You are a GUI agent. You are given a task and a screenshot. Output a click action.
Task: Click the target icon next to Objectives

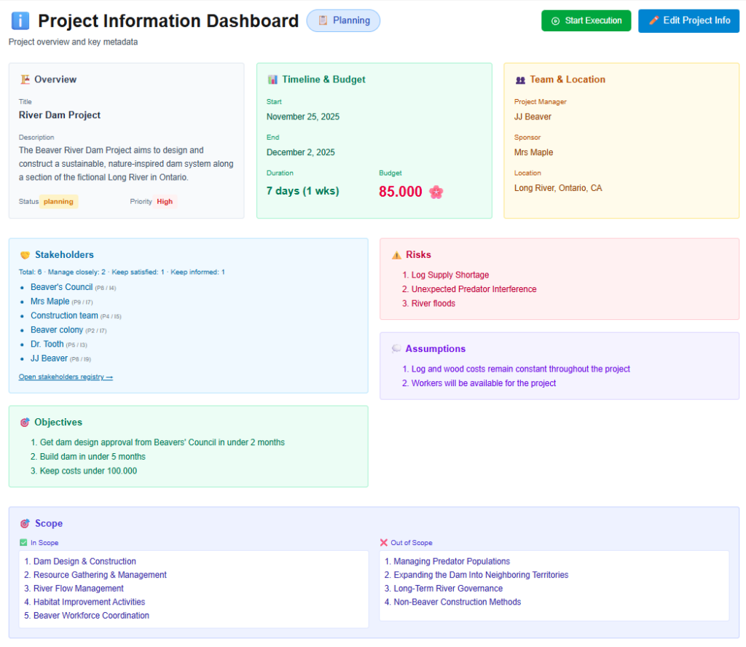click(25, 421)
